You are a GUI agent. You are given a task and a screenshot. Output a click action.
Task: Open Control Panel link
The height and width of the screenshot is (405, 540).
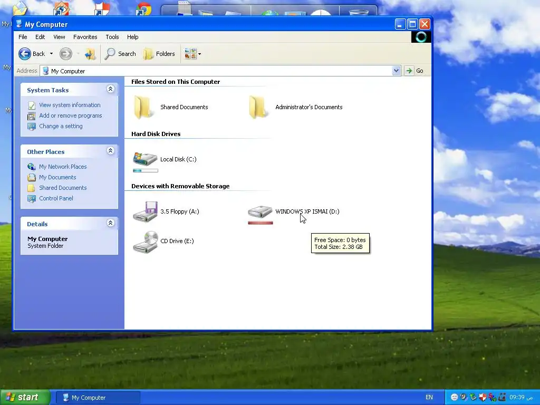point(56,198)
